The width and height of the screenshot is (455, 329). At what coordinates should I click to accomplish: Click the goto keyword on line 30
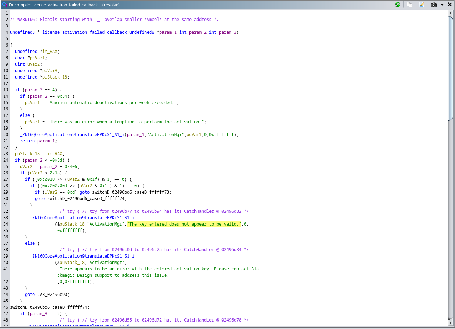click(x=39, y=198)
